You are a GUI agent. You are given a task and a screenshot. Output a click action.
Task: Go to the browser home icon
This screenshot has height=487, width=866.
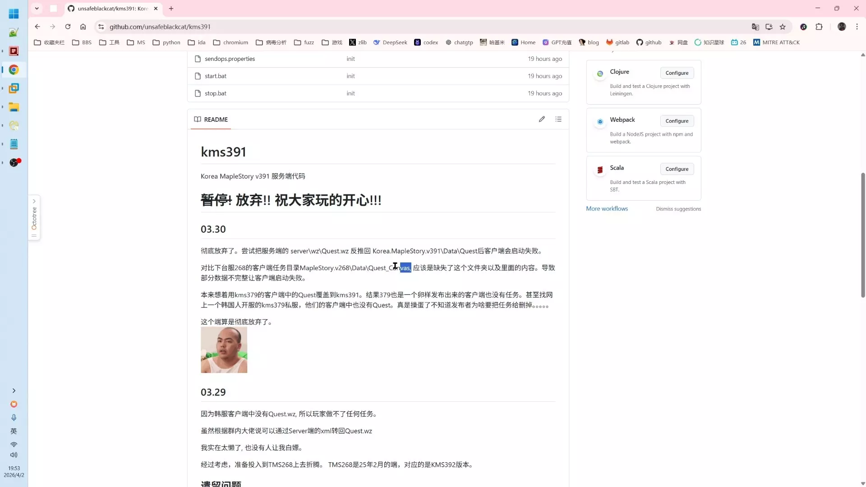83,27
